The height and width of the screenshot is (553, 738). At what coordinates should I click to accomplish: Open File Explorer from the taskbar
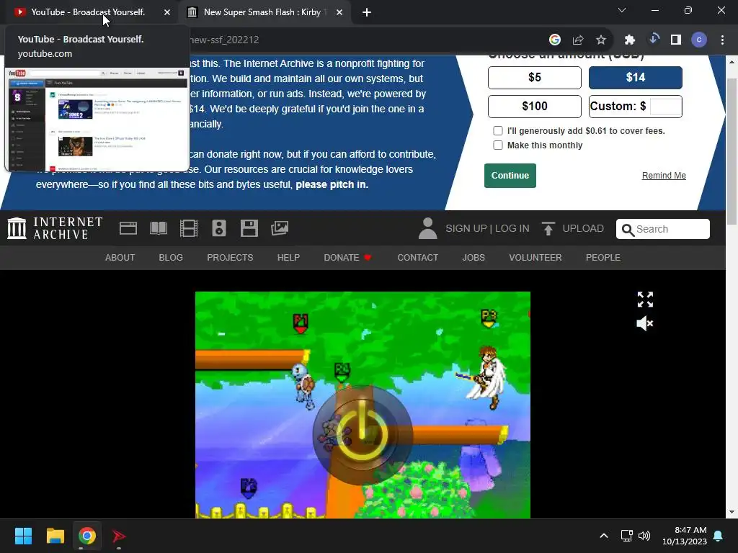pos(55,536)
